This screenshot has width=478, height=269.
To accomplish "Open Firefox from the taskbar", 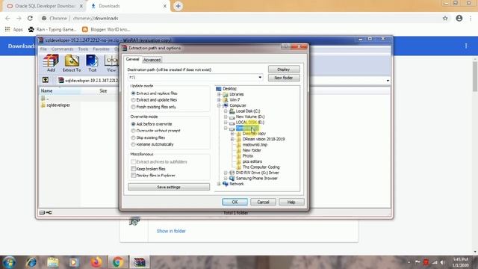I will click(x=96, y=262).
